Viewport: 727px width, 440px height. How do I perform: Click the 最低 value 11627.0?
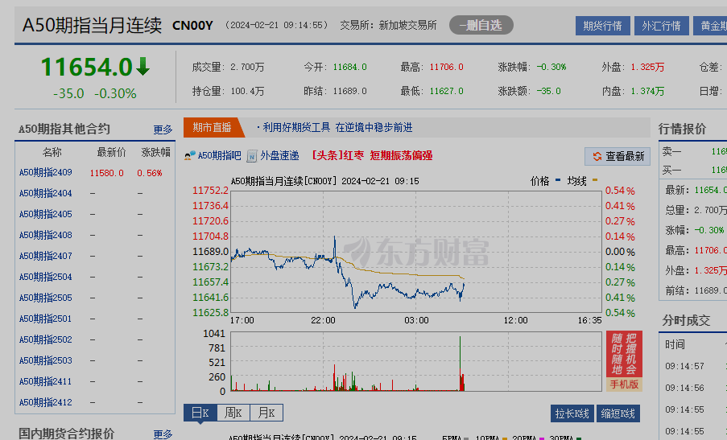(446, 91)
